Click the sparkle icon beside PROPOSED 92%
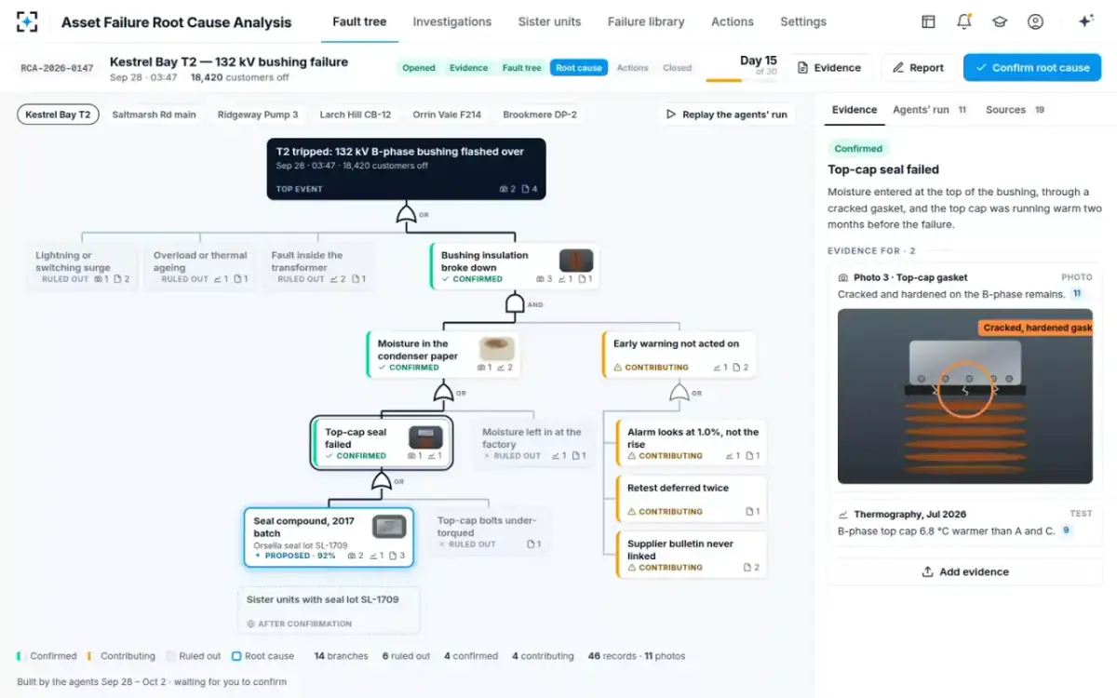 point(258,556)
